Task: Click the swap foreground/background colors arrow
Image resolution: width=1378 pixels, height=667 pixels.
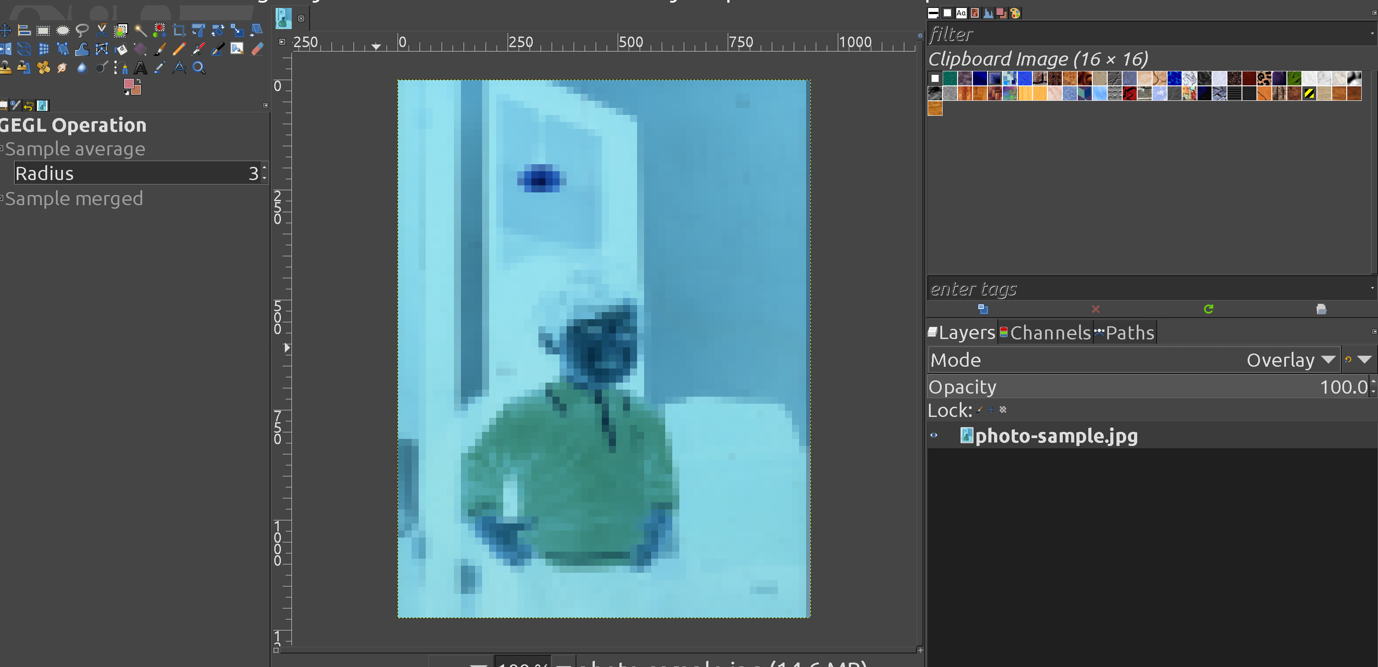Action: point(139,81)
